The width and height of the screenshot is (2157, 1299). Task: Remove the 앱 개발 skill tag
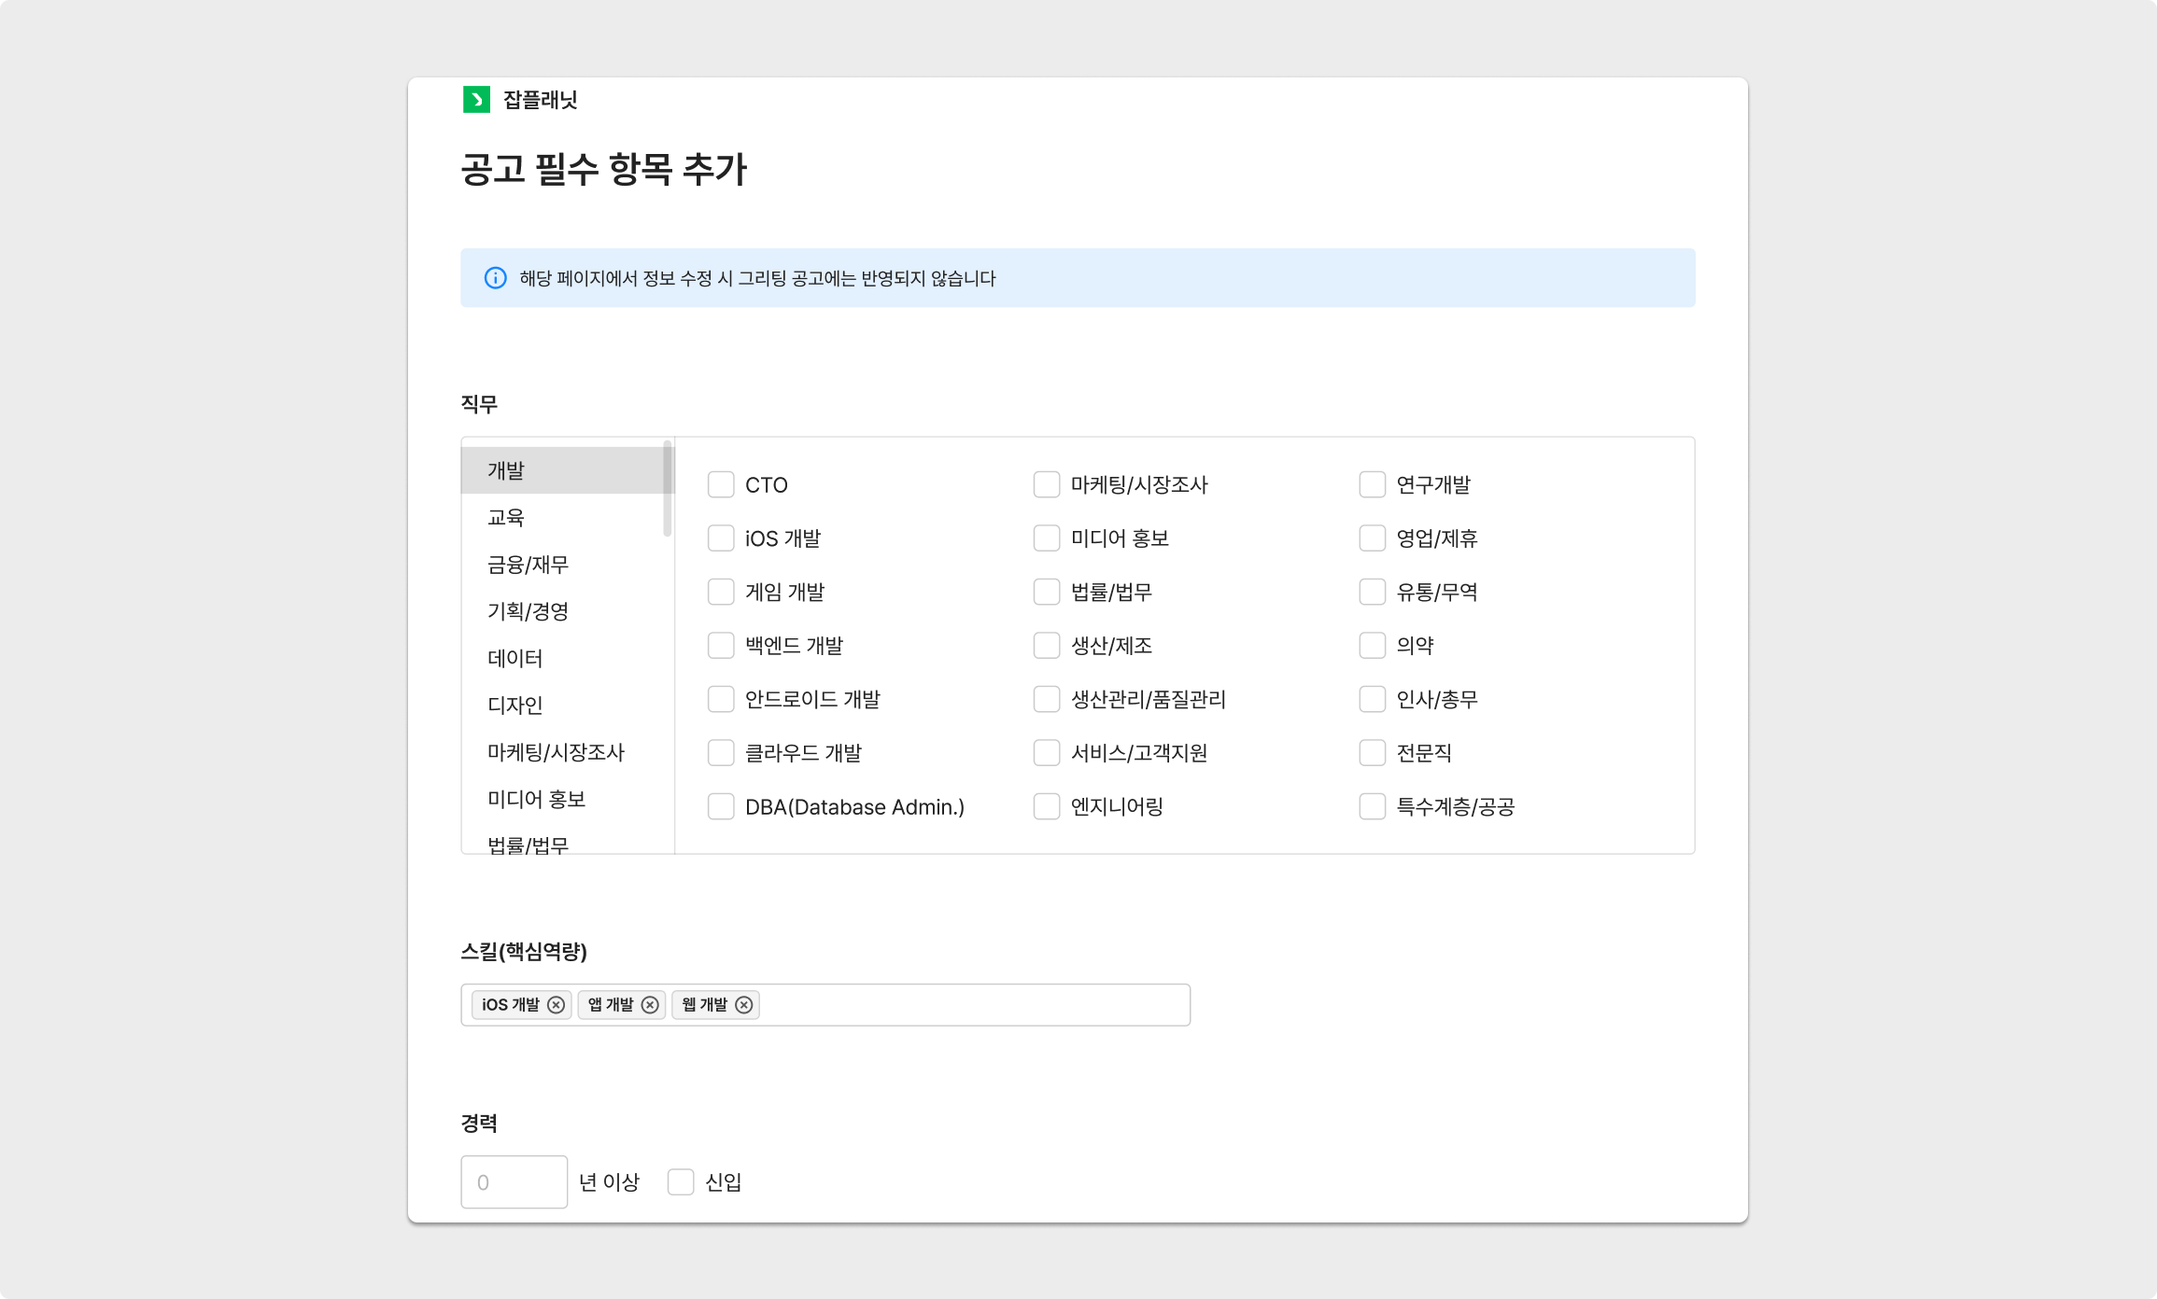(650, 1005)
